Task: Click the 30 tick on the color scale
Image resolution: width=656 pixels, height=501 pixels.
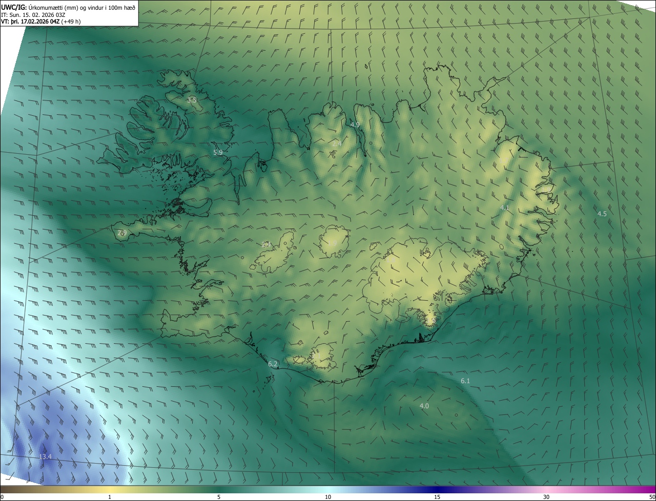Action: [x=546, y=497]
